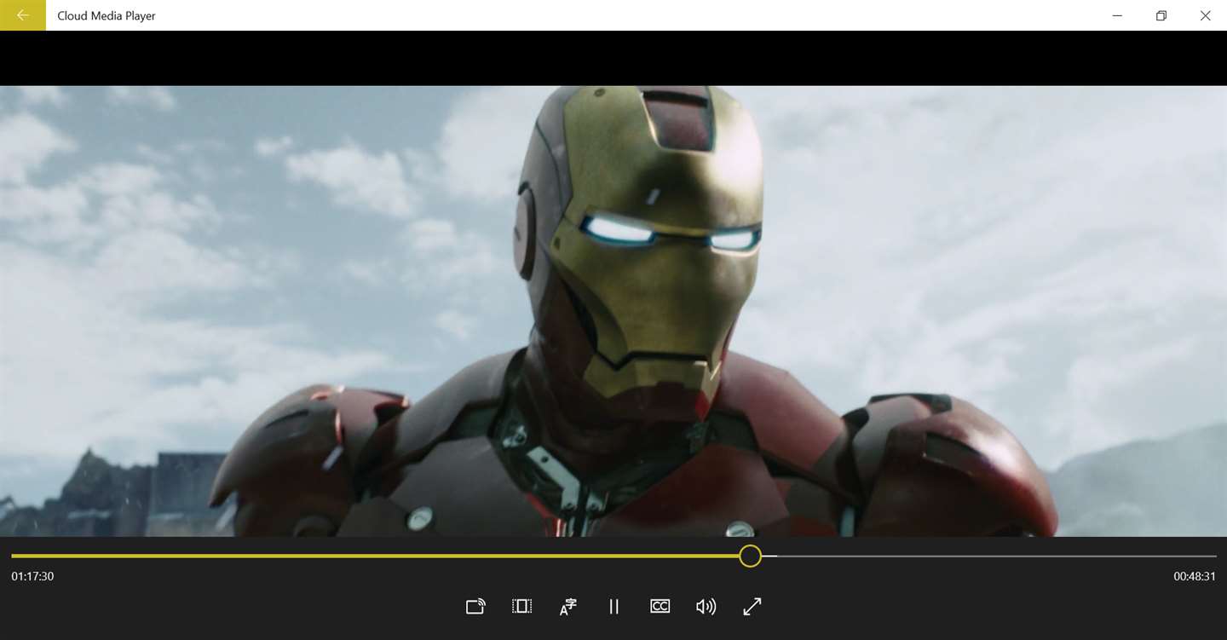The height and width of the screenshot is (640, 1227).
Task: Click the video frame area
Action: 613,311
